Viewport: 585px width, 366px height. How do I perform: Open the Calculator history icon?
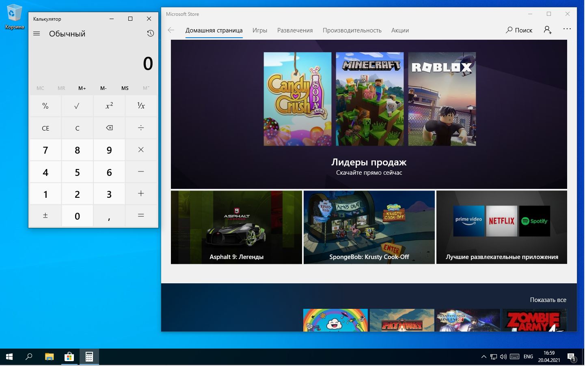(x=150, y=34)
